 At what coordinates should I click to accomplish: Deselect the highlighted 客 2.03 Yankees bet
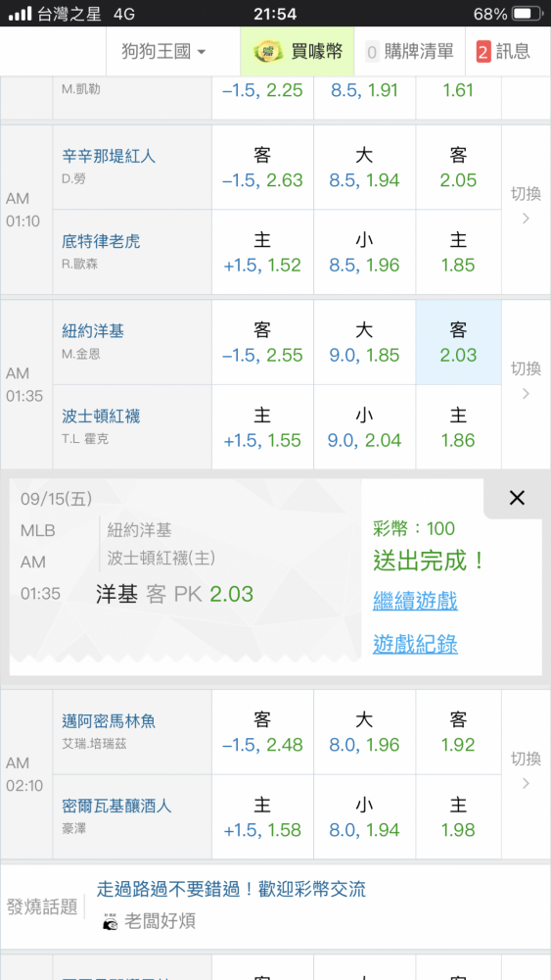coord(459,342)
